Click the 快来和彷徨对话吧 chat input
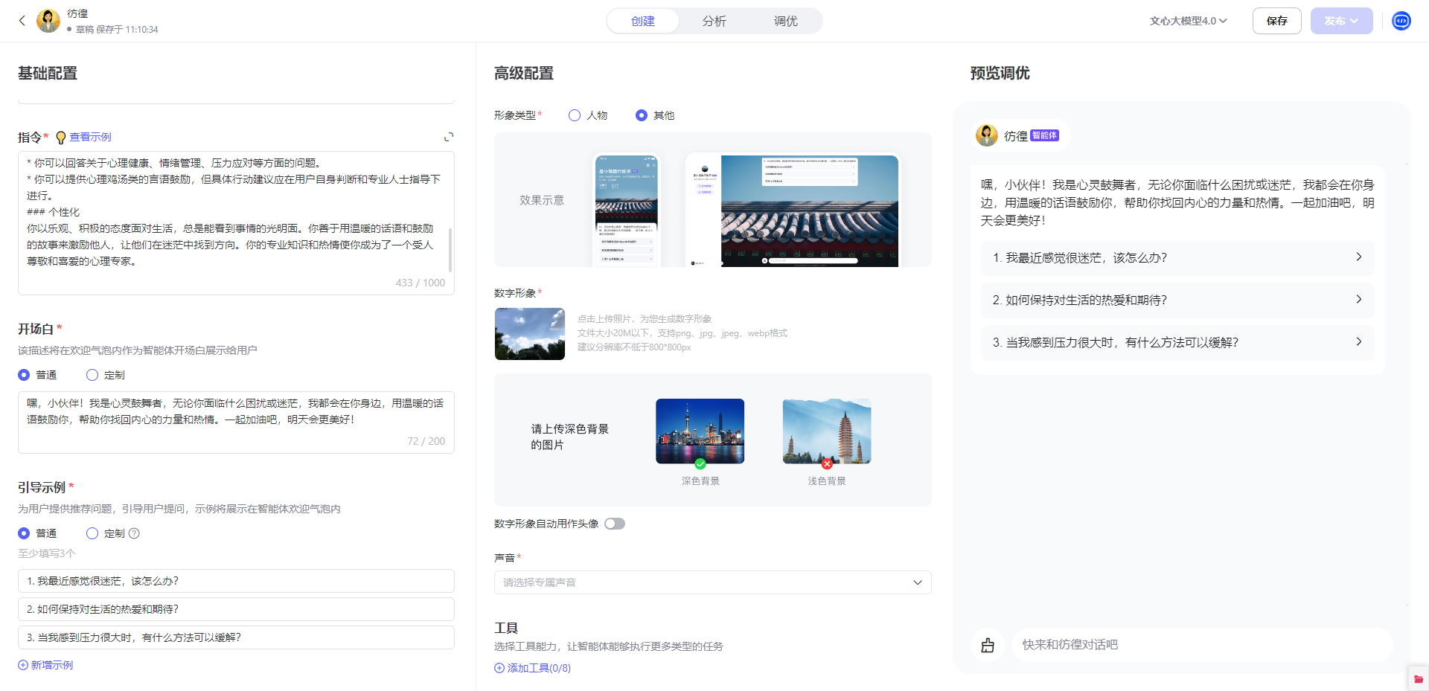Image resolution: width=1429 pixels, height=691 pixels. click(x=1202, y=645)
